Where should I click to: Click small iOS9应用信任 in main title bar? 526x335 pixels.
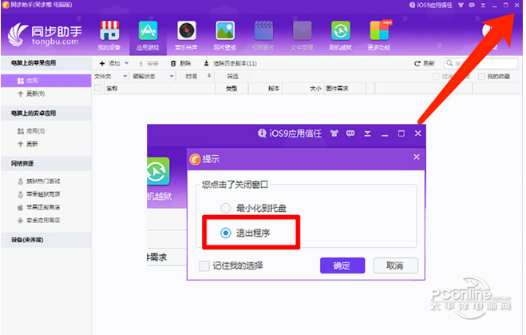point(431,5)
